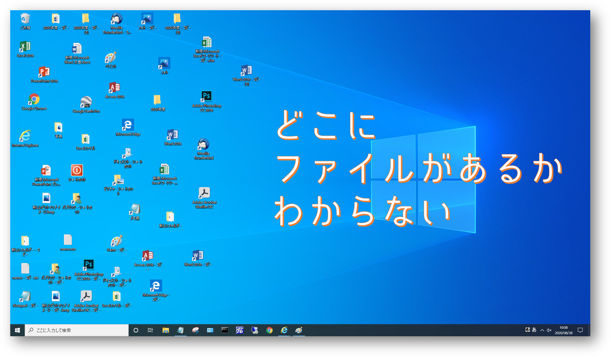Open memo.txt text file
Image resolution: width=611 pixels, height=357 pixels.
click(68, 242)
